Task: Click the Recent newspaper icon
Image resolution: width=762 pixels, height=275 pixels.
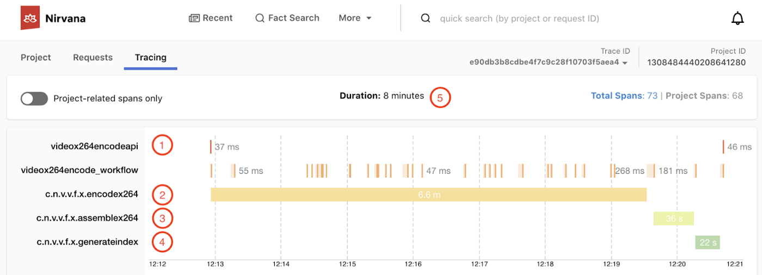Action: click(x=194, y=18)
